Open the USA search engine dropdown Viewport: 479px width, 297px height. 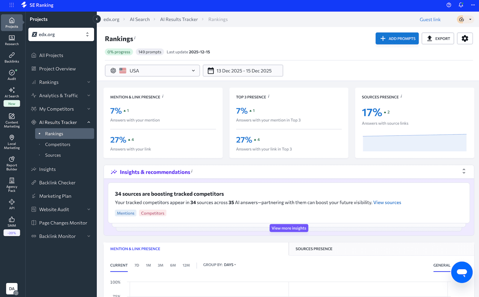pos(152,71)
